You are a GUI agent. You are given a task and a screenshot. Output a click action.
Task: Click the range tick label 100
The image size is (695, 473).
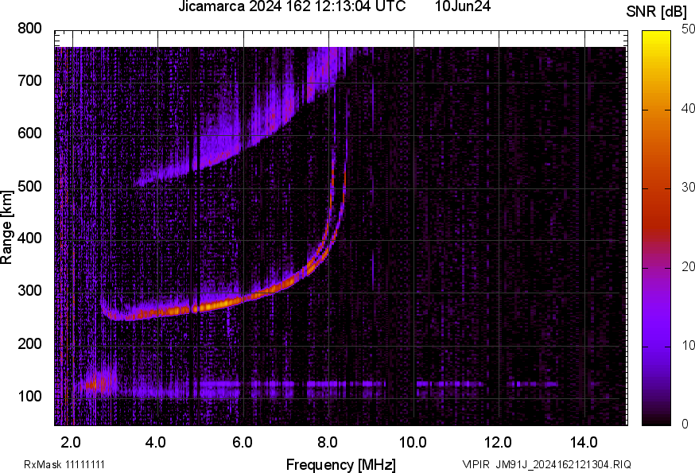(x=29, y=396)
